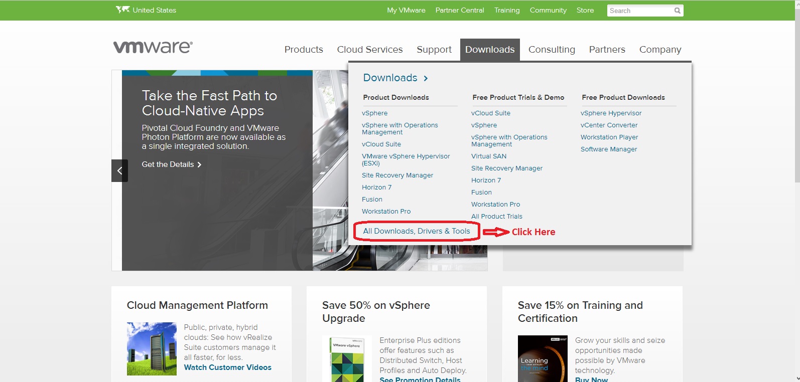The width and height of the screenshot is (800, 382).
Task: Click All Downloads, Drivers & Tools
Action: tap(417, 231)
